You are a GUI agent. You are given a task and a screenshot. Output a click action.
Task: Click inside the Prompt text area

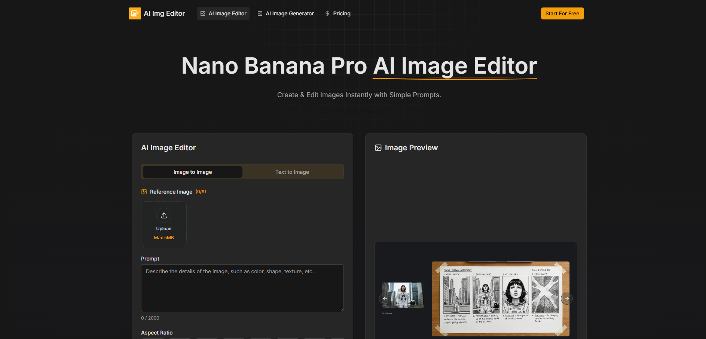(x=242, y=288)
